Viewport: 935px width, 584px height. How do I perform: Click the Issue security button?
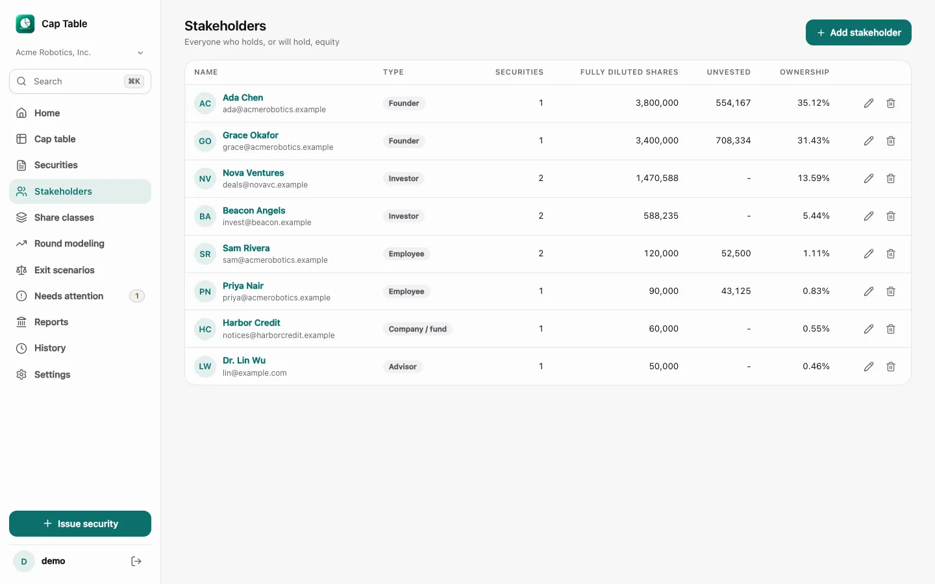80,524
